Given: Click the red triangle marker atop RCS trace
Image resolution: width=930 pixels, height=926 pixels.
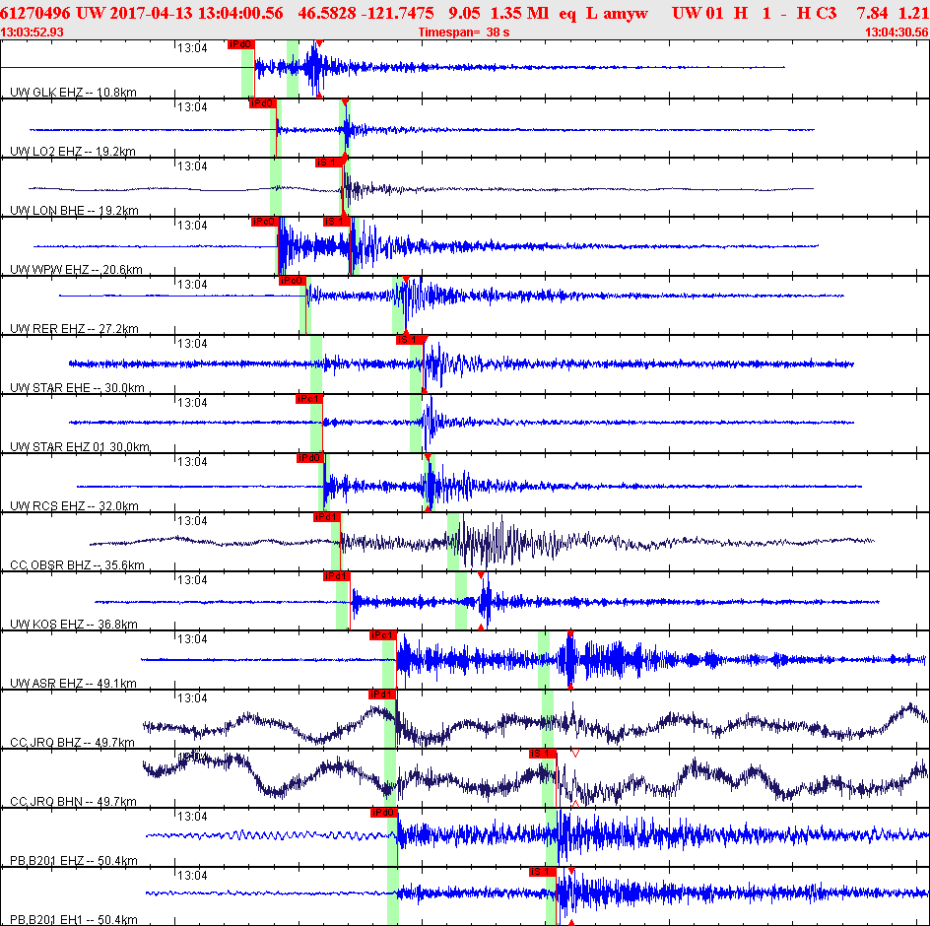Looking at the screenshot, I should (x=428, y=457).
